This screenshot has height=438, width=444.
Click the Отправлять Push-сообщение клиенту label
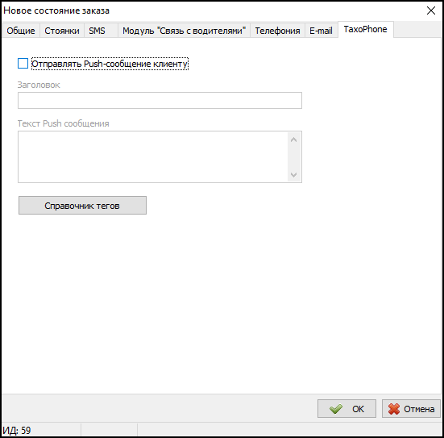click(x=110, y=64)
